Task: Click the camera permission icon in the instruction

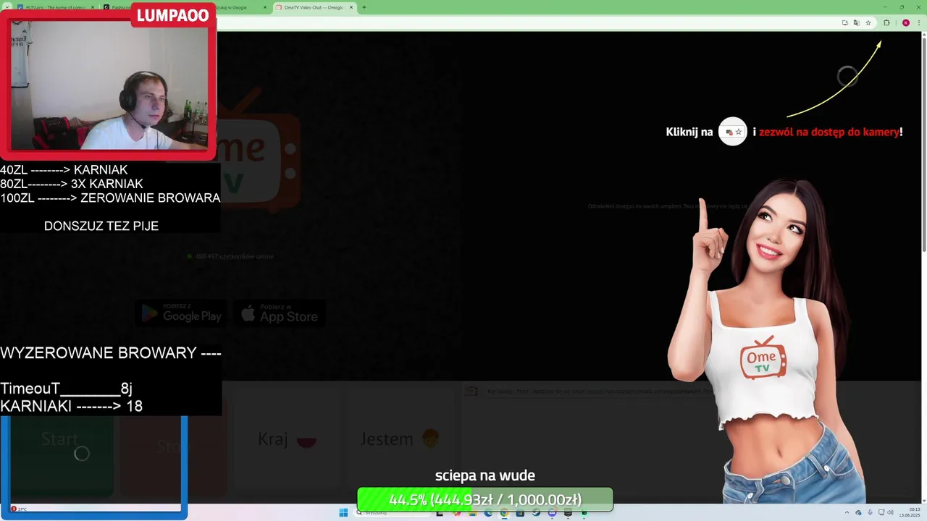Action: [x=732, y=132]
